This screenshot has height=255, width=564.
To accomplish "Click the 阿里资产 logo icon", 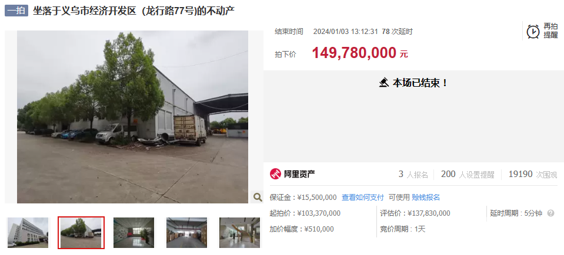I will (275, 174).
